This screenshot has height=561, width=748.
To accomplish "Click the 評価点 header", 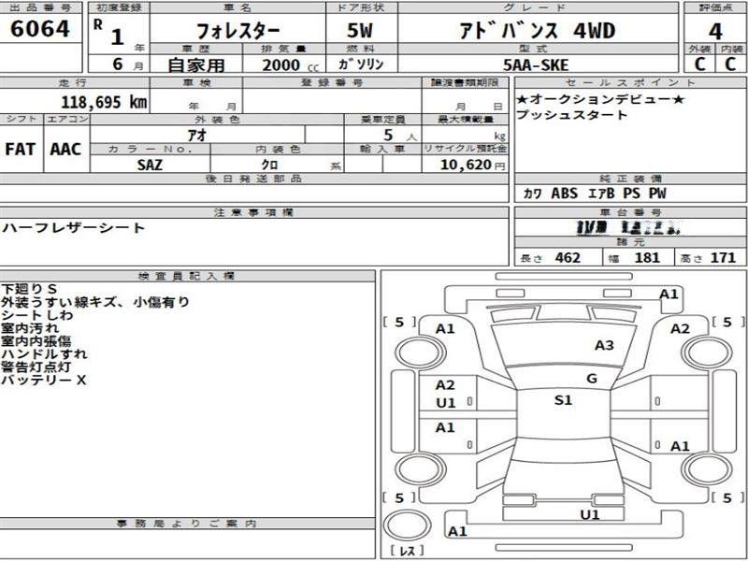I will tap(715, 8).
